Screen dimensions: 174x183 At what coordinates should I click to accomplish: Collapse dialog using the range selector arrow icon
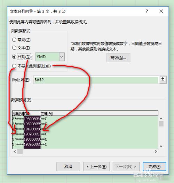[163, 80]
